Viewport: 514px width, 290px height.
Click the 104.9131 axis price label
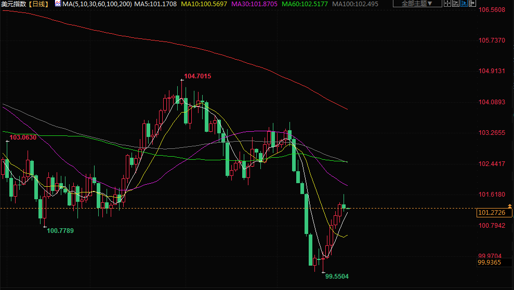(x=492, y=71)
